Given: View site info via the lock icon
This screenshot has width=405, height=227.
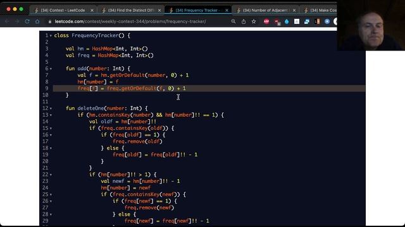Looking at the screenshot, I should tap(50, 21).
